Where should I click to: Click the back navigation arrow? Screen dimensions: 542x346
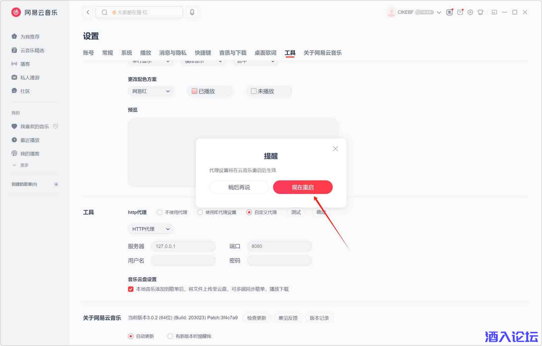88,12
